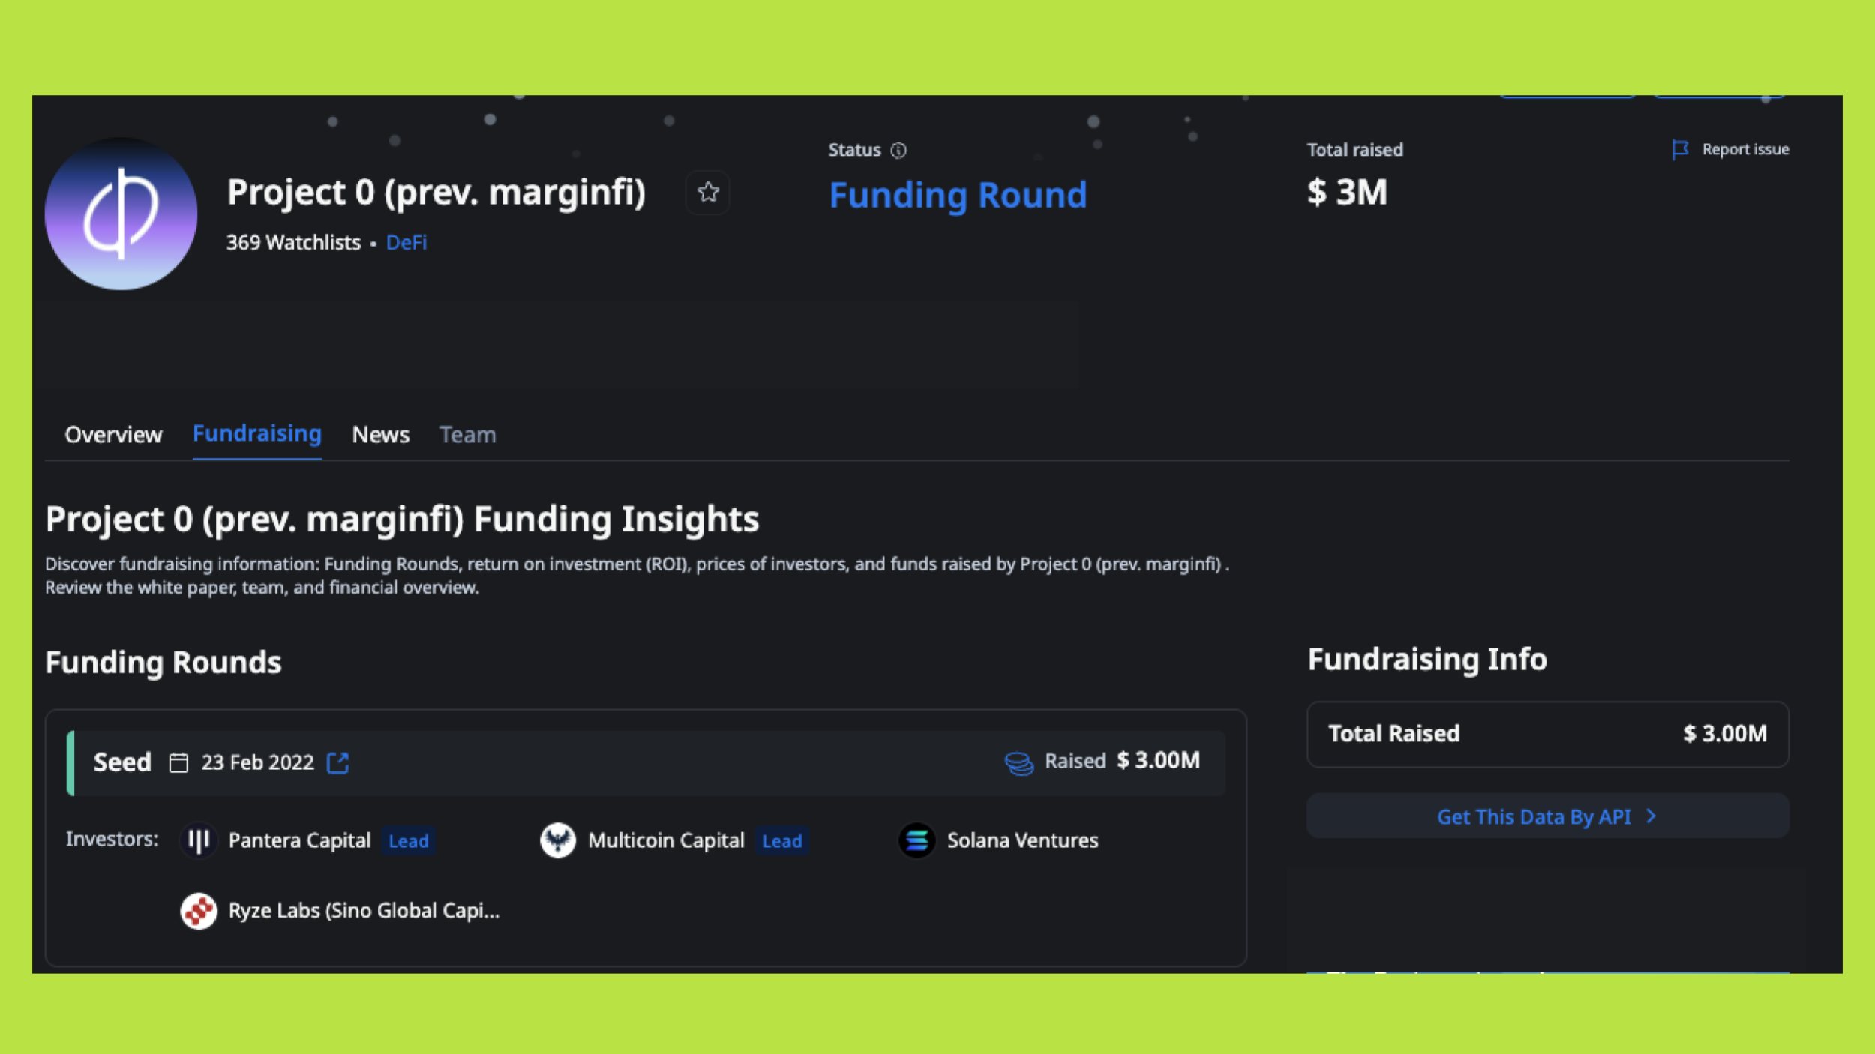This screenshot has width=1875, height=1054.
Task: Click the raised coins icon
Action: coord(1018,763)
